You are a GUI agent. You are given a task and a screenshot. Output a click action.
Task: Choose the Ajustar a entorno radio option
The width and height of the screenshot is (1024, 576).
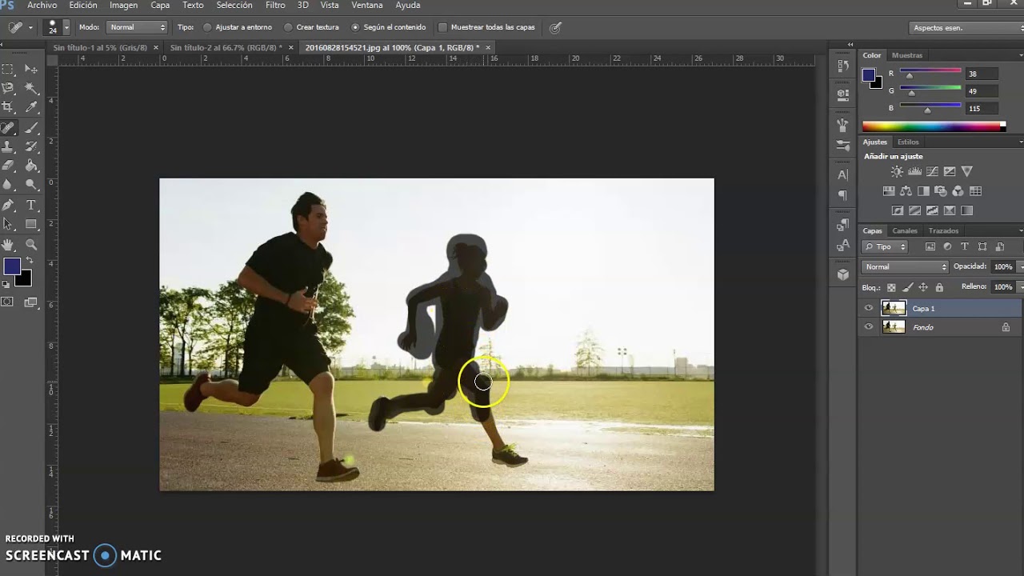point(207,27)
